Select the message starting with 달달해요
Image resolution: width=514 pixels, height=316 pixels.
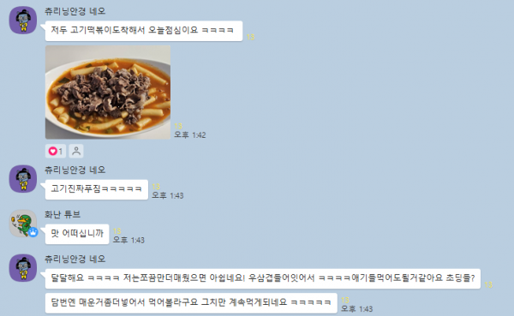[x=263, y=278]
